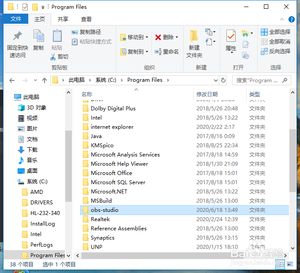Invert the selection (反向选择)
Viewport: 300px width, 273px height.
point(276,51)
